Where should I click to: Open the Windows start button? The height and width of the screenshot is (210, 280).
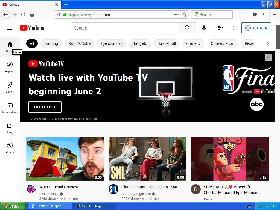pos(13,206)
